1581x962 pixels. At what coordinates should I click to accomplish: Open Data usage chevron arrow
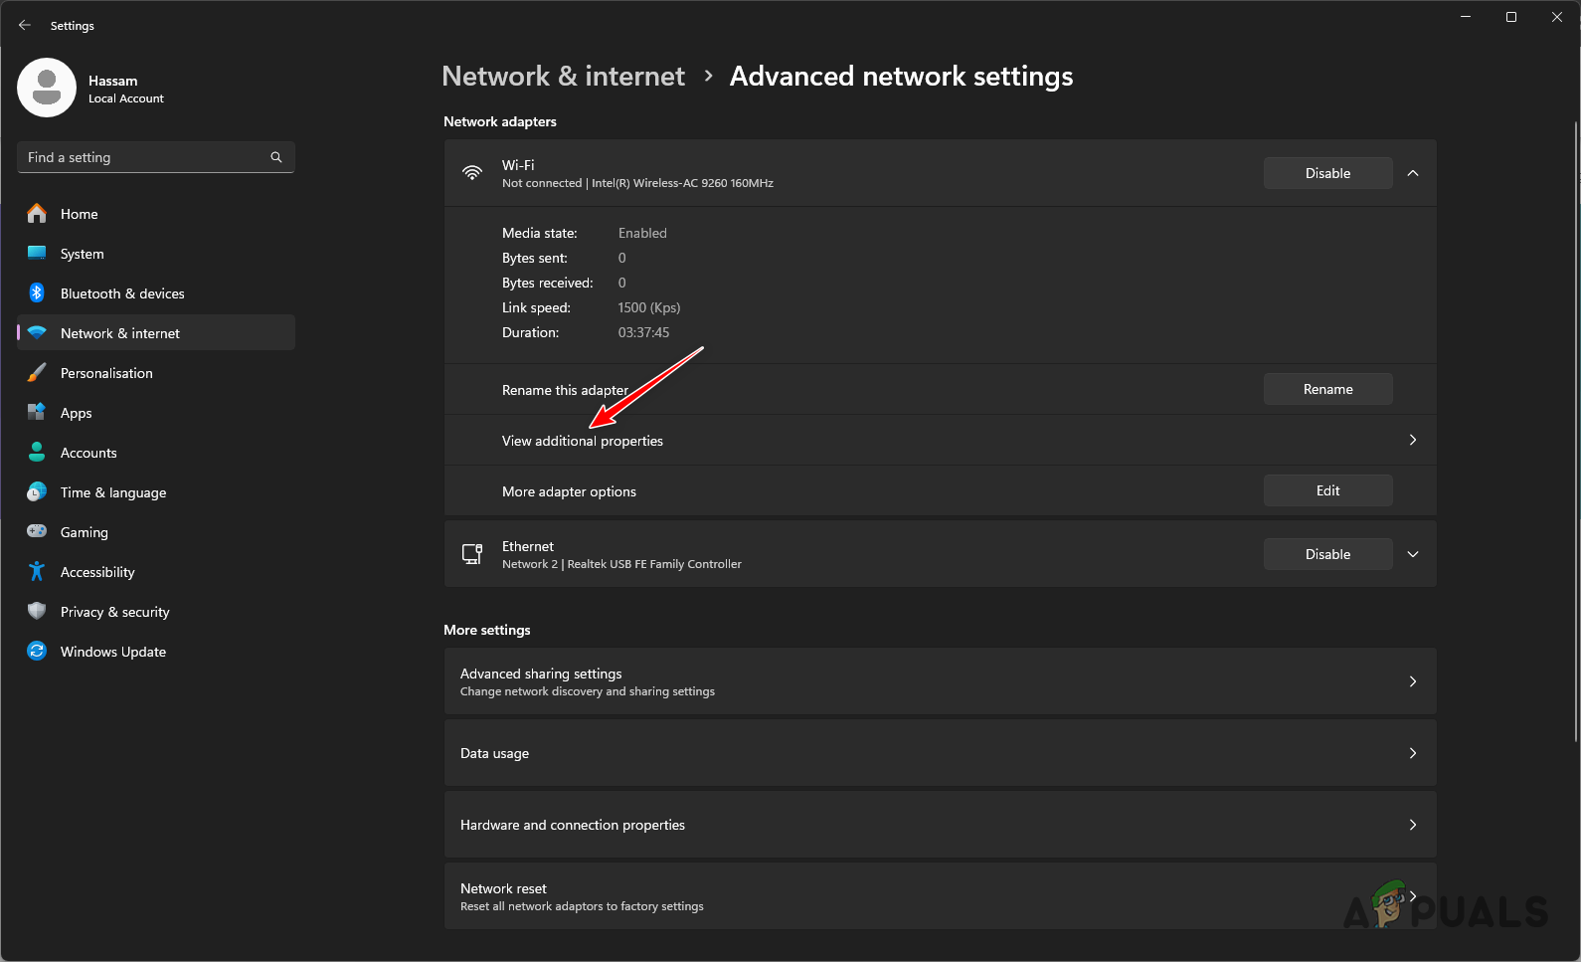[1413, 753]
